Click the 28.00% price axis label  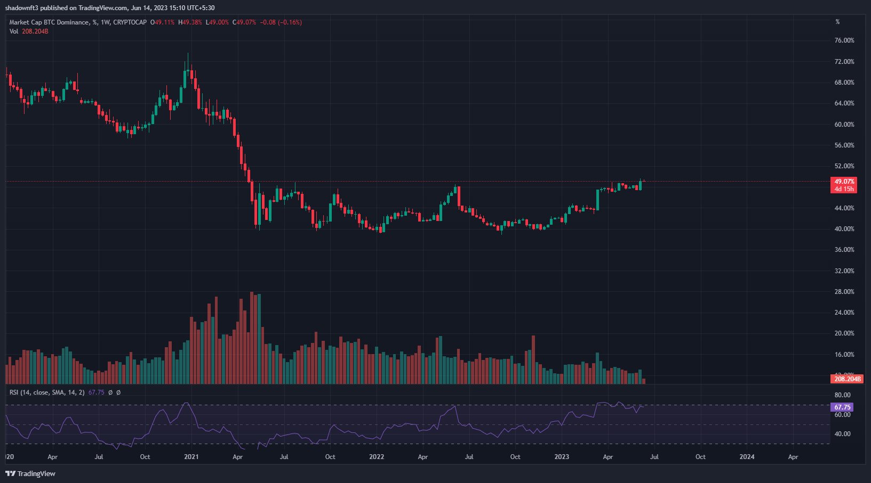point(844,292)
